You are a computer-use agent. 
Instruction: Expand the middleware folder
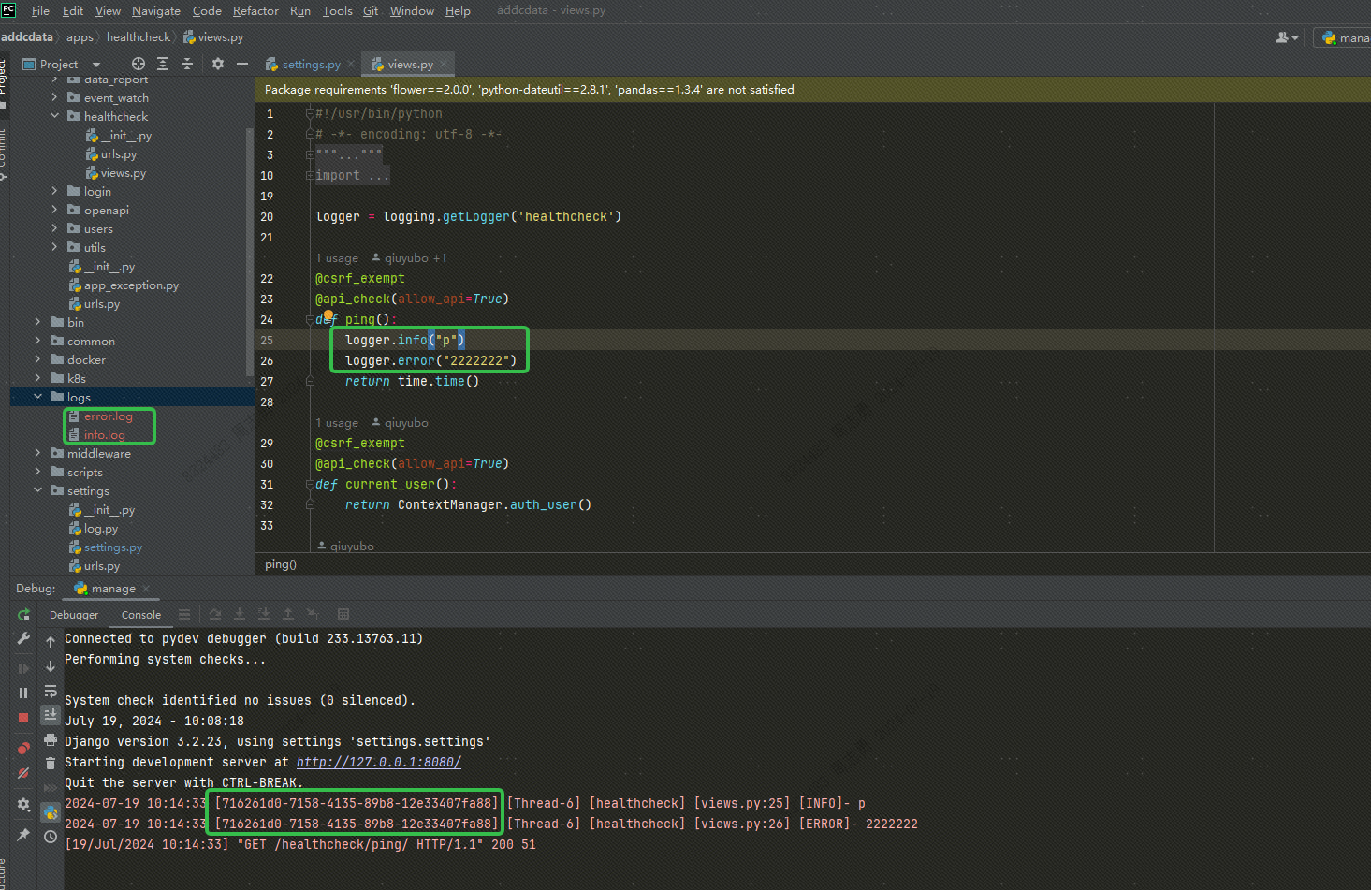point(37,453)
